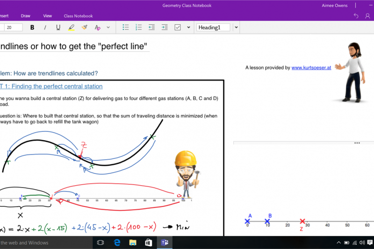
Task: Click the ellipsis handle on the note container
Action: pos(357,143)
